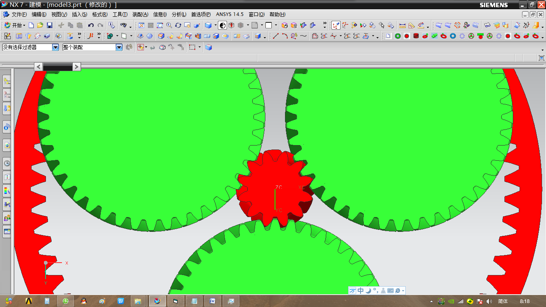Click the ZC axis label at the sun gear
Screen dimensions: 546x307
(279, 187)
